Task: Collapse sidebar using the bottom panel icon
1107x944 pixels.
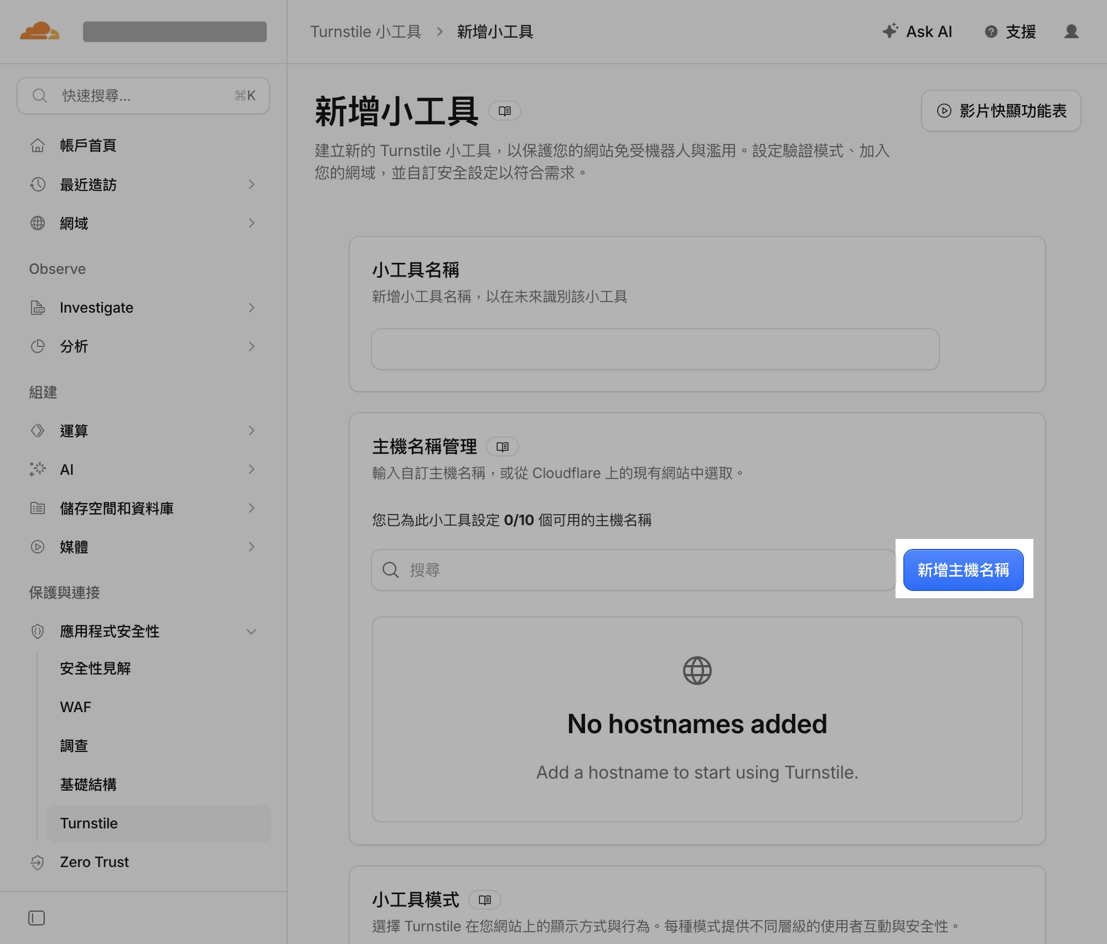Action: [x=37, y=918]
